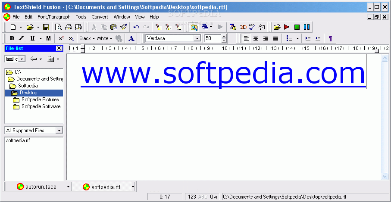This screenshot has height=202, width=391.
Task: Click the font size field showing 50
Action: (213, 38)
